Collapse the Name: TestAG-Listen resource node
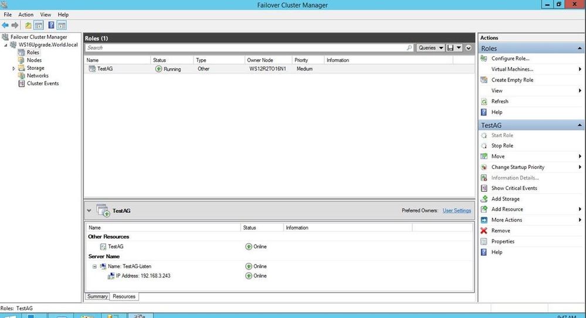The height and width of the screenshot is (318, 586). tap(94, 266)
